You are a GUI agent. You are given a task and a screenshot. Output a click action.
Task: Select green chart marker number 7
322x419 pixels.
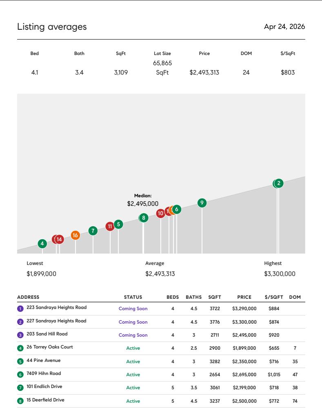tap(93, 231)
